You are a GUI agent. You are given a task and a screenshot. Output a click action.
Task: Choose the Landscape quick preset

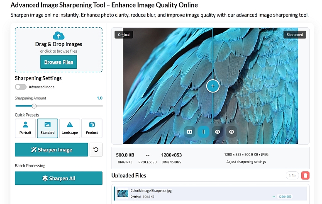[x=70, y=128]
